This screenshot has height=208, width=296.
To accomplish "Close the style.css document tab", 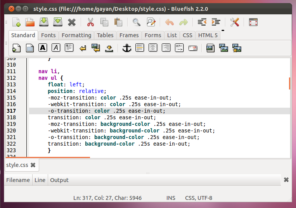I will pyautogui.click(x=33, y=165).
